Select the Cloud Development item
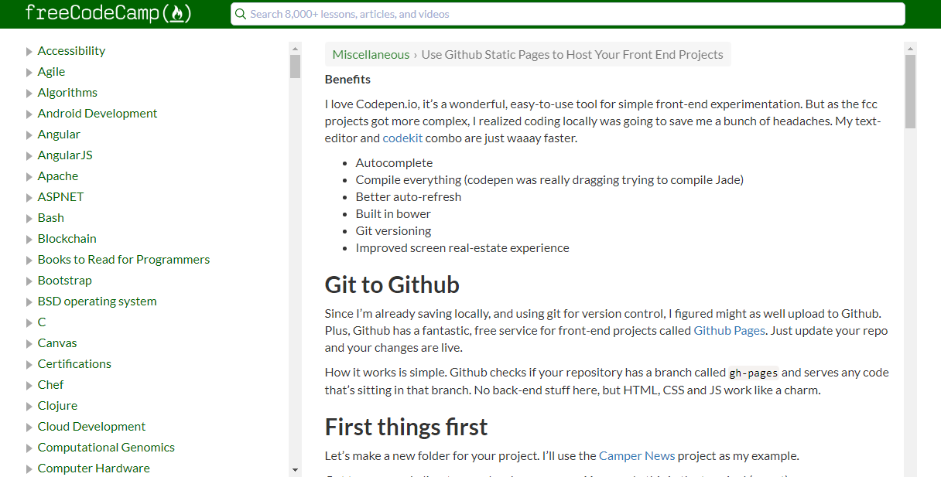 click(91, 427)
